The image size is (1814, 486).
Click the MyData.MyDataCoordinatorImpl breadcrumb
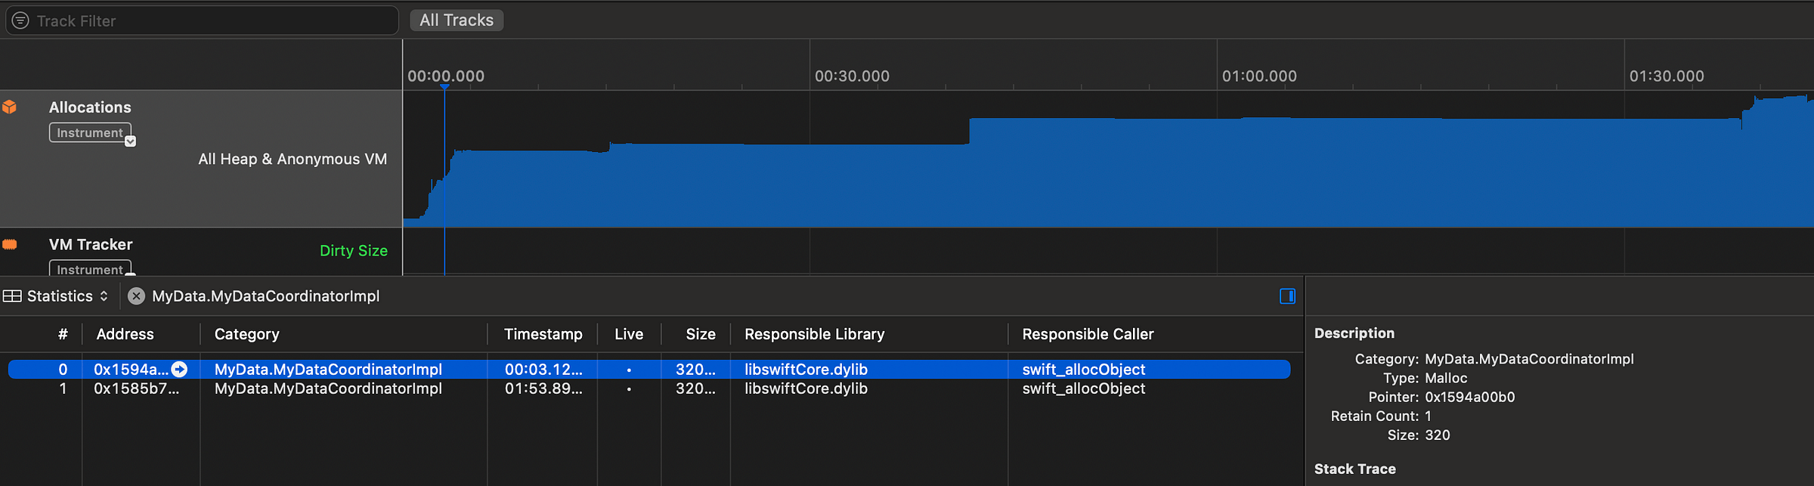tap(265, 296)
